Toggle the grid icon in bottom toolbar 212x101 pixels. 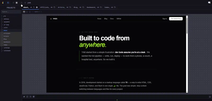(x=27, y=97)
